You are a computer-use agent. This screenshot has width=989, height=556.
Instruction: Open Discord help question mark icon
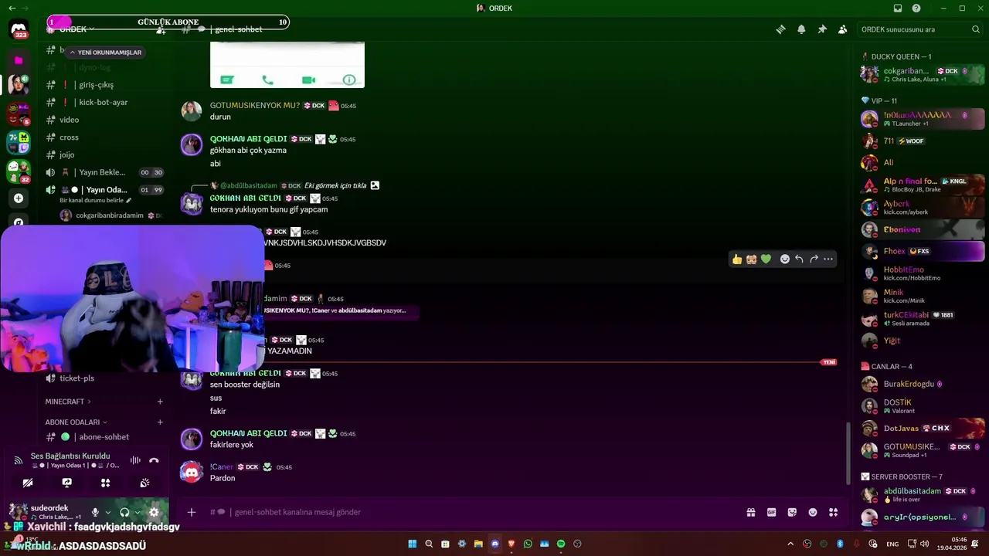[x=916, y=8]
